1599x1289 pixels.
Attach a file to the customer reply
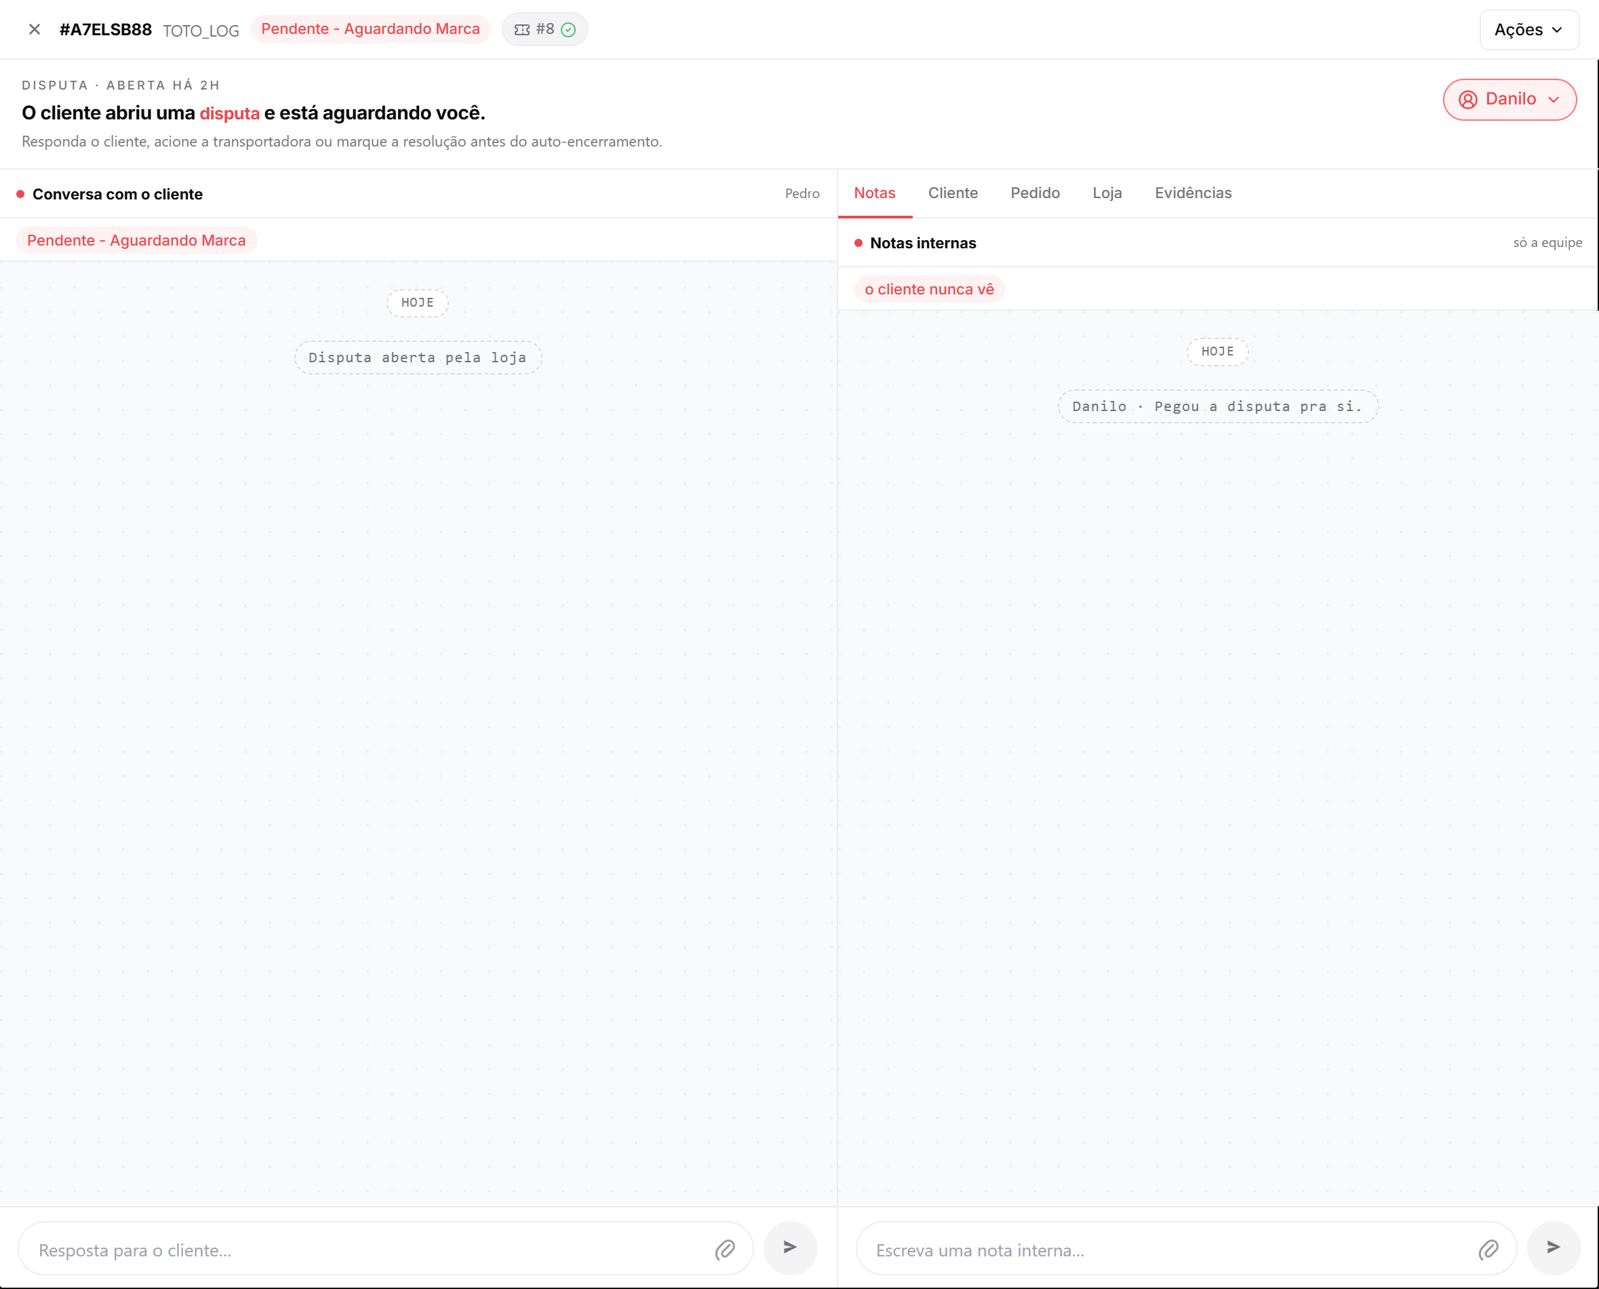click(725, 1250)
